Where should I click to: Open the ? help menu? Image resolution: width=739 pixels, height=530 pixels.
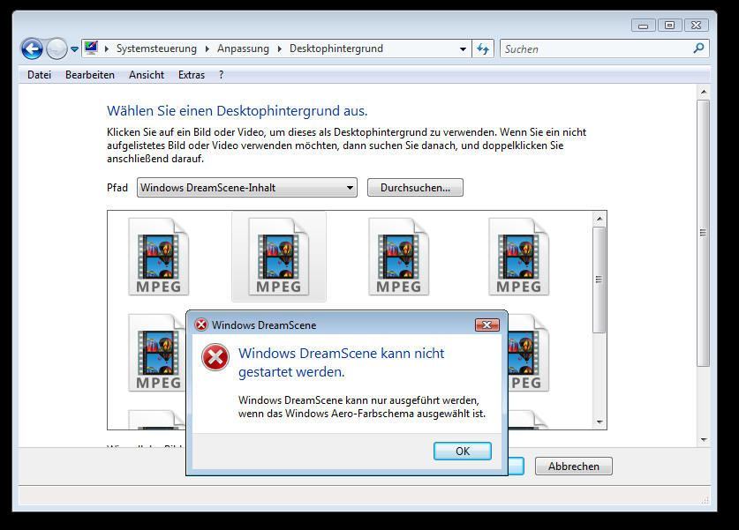pos(221,75)
